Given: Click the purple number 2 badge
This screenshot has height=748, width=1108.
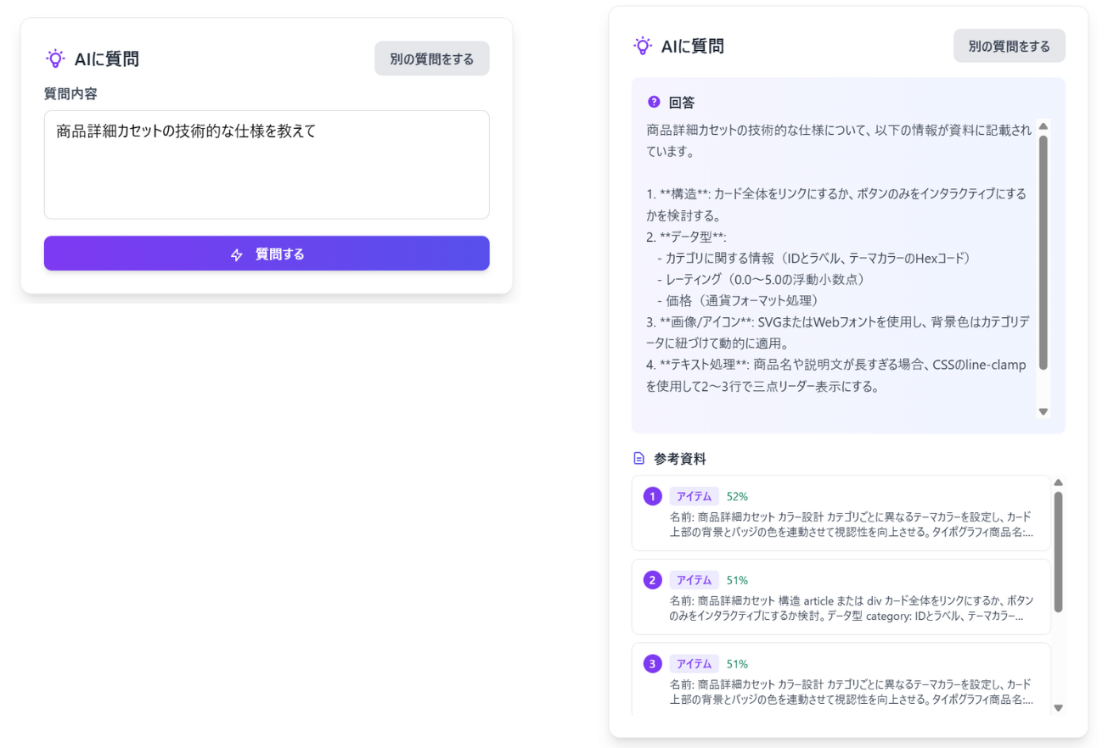Looking at the screenshot, I should click(652, 580).
